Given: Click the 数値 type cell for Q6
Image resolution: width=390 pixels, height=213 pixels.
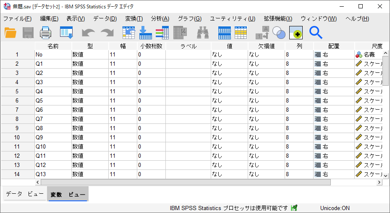Looking at the screenshot, I should point(90,110).
